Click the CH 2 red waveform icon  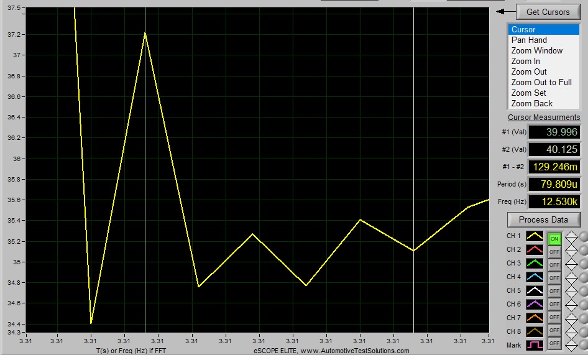click(x=535, y=251)
